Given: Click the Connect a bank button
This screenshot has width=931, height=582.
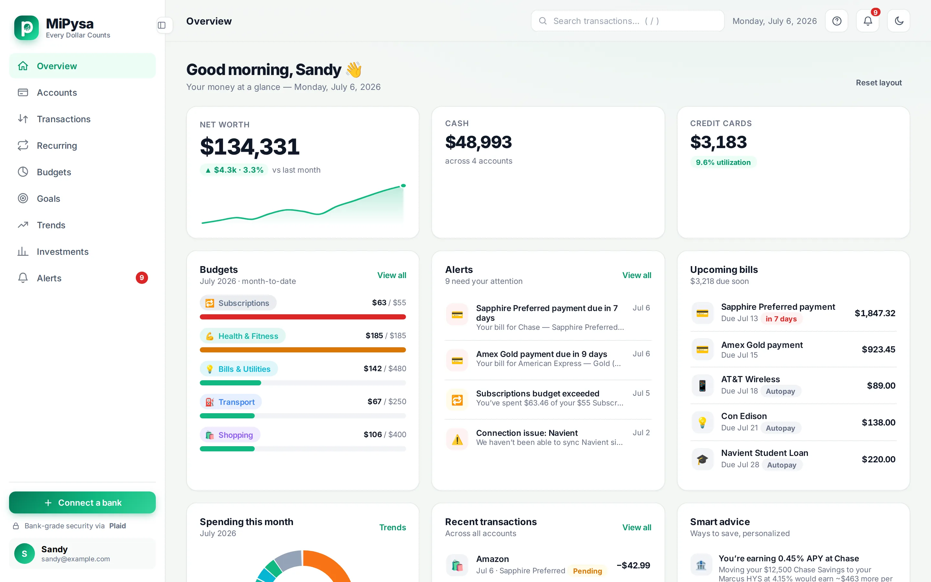Looking at the screenshot, I should (82, 502).
